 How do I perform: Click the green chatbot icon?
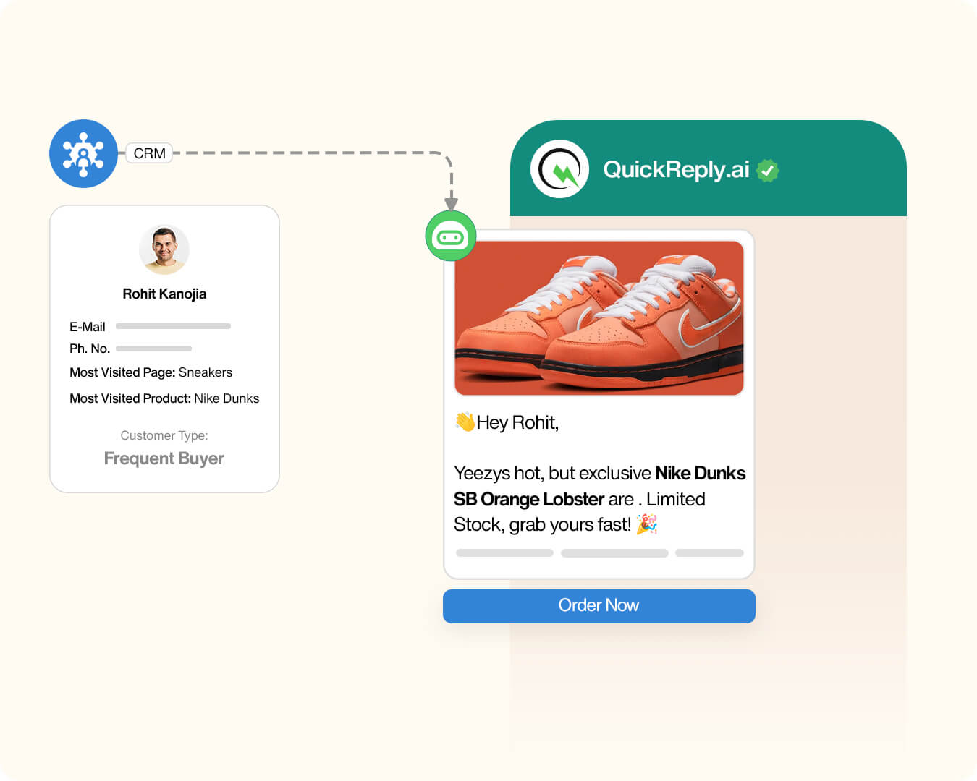coord(450,236)
